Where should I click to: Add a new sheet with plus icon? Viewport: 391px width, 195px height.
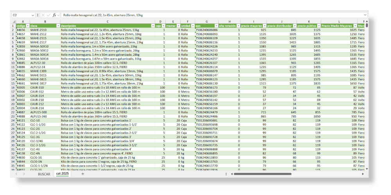pos(83,174)
